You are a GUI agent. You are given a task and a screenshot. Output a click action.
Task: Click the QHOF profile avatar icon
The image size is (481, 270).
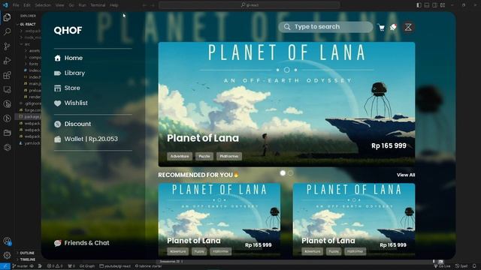coord(408,27)
